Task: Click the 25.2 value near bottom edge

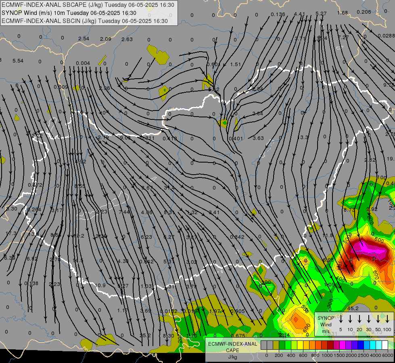Action: [x=145, y=335]
